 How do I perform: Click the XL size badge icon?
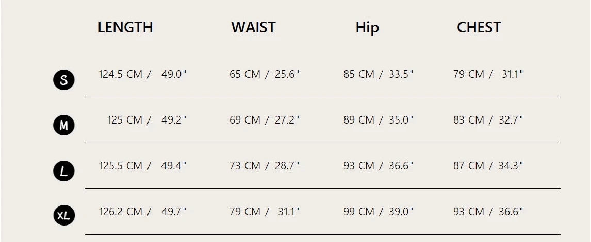(64, 216)
